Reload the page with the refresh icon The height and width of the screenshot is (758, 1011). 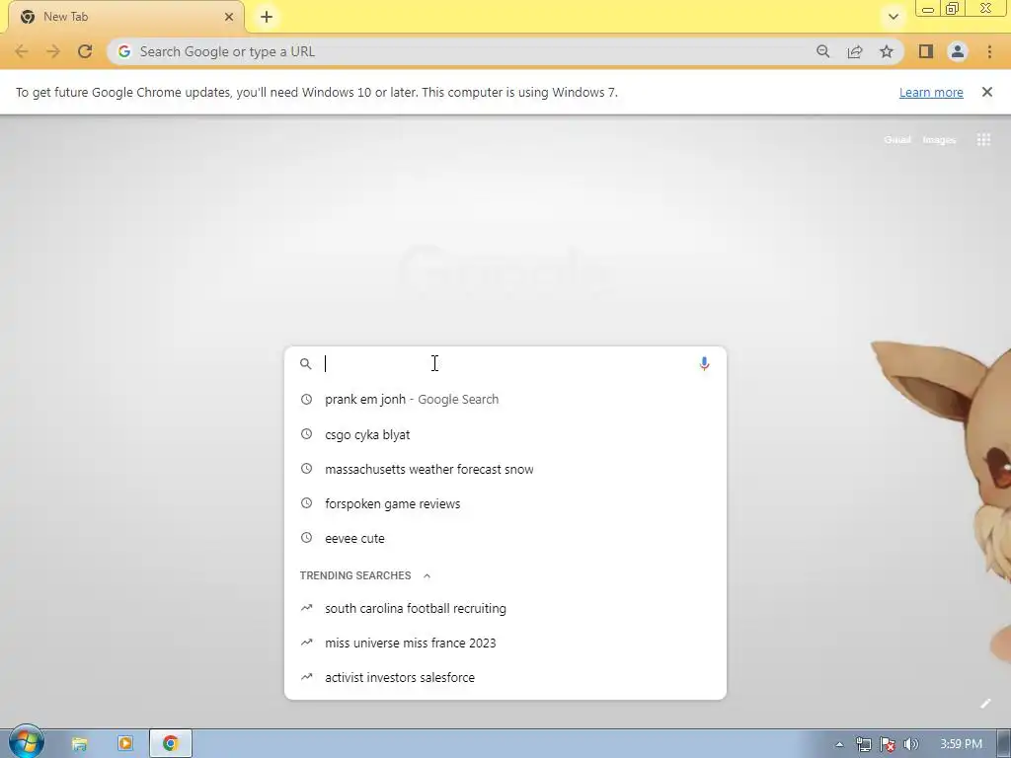(x=85, y=51)
